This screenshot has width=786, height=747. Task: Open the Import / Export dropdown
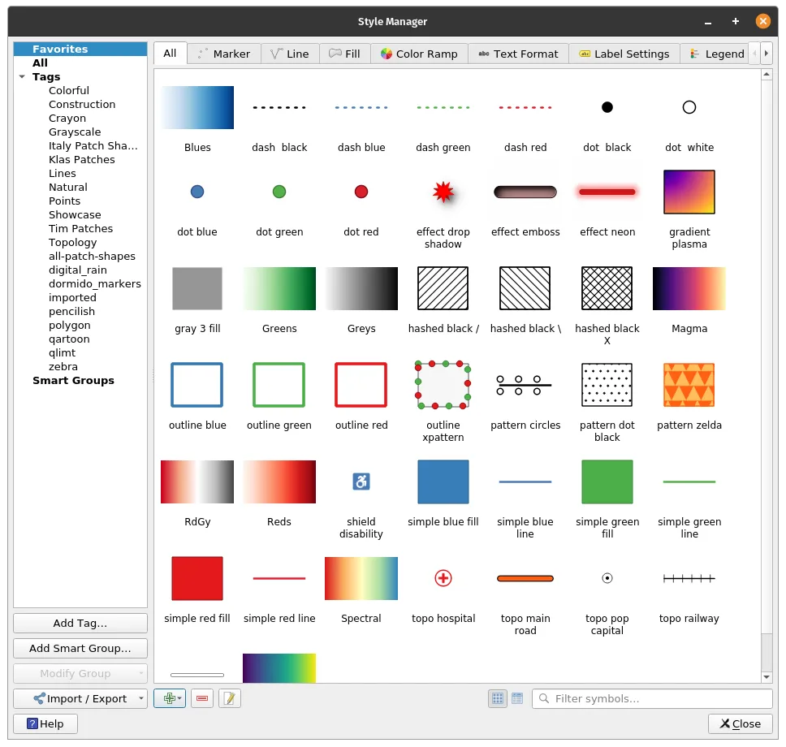pos(80,698)
